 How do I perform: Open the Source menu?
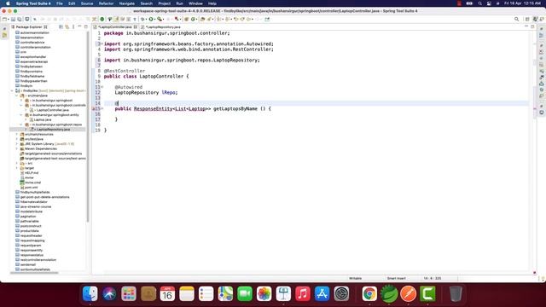87,3
